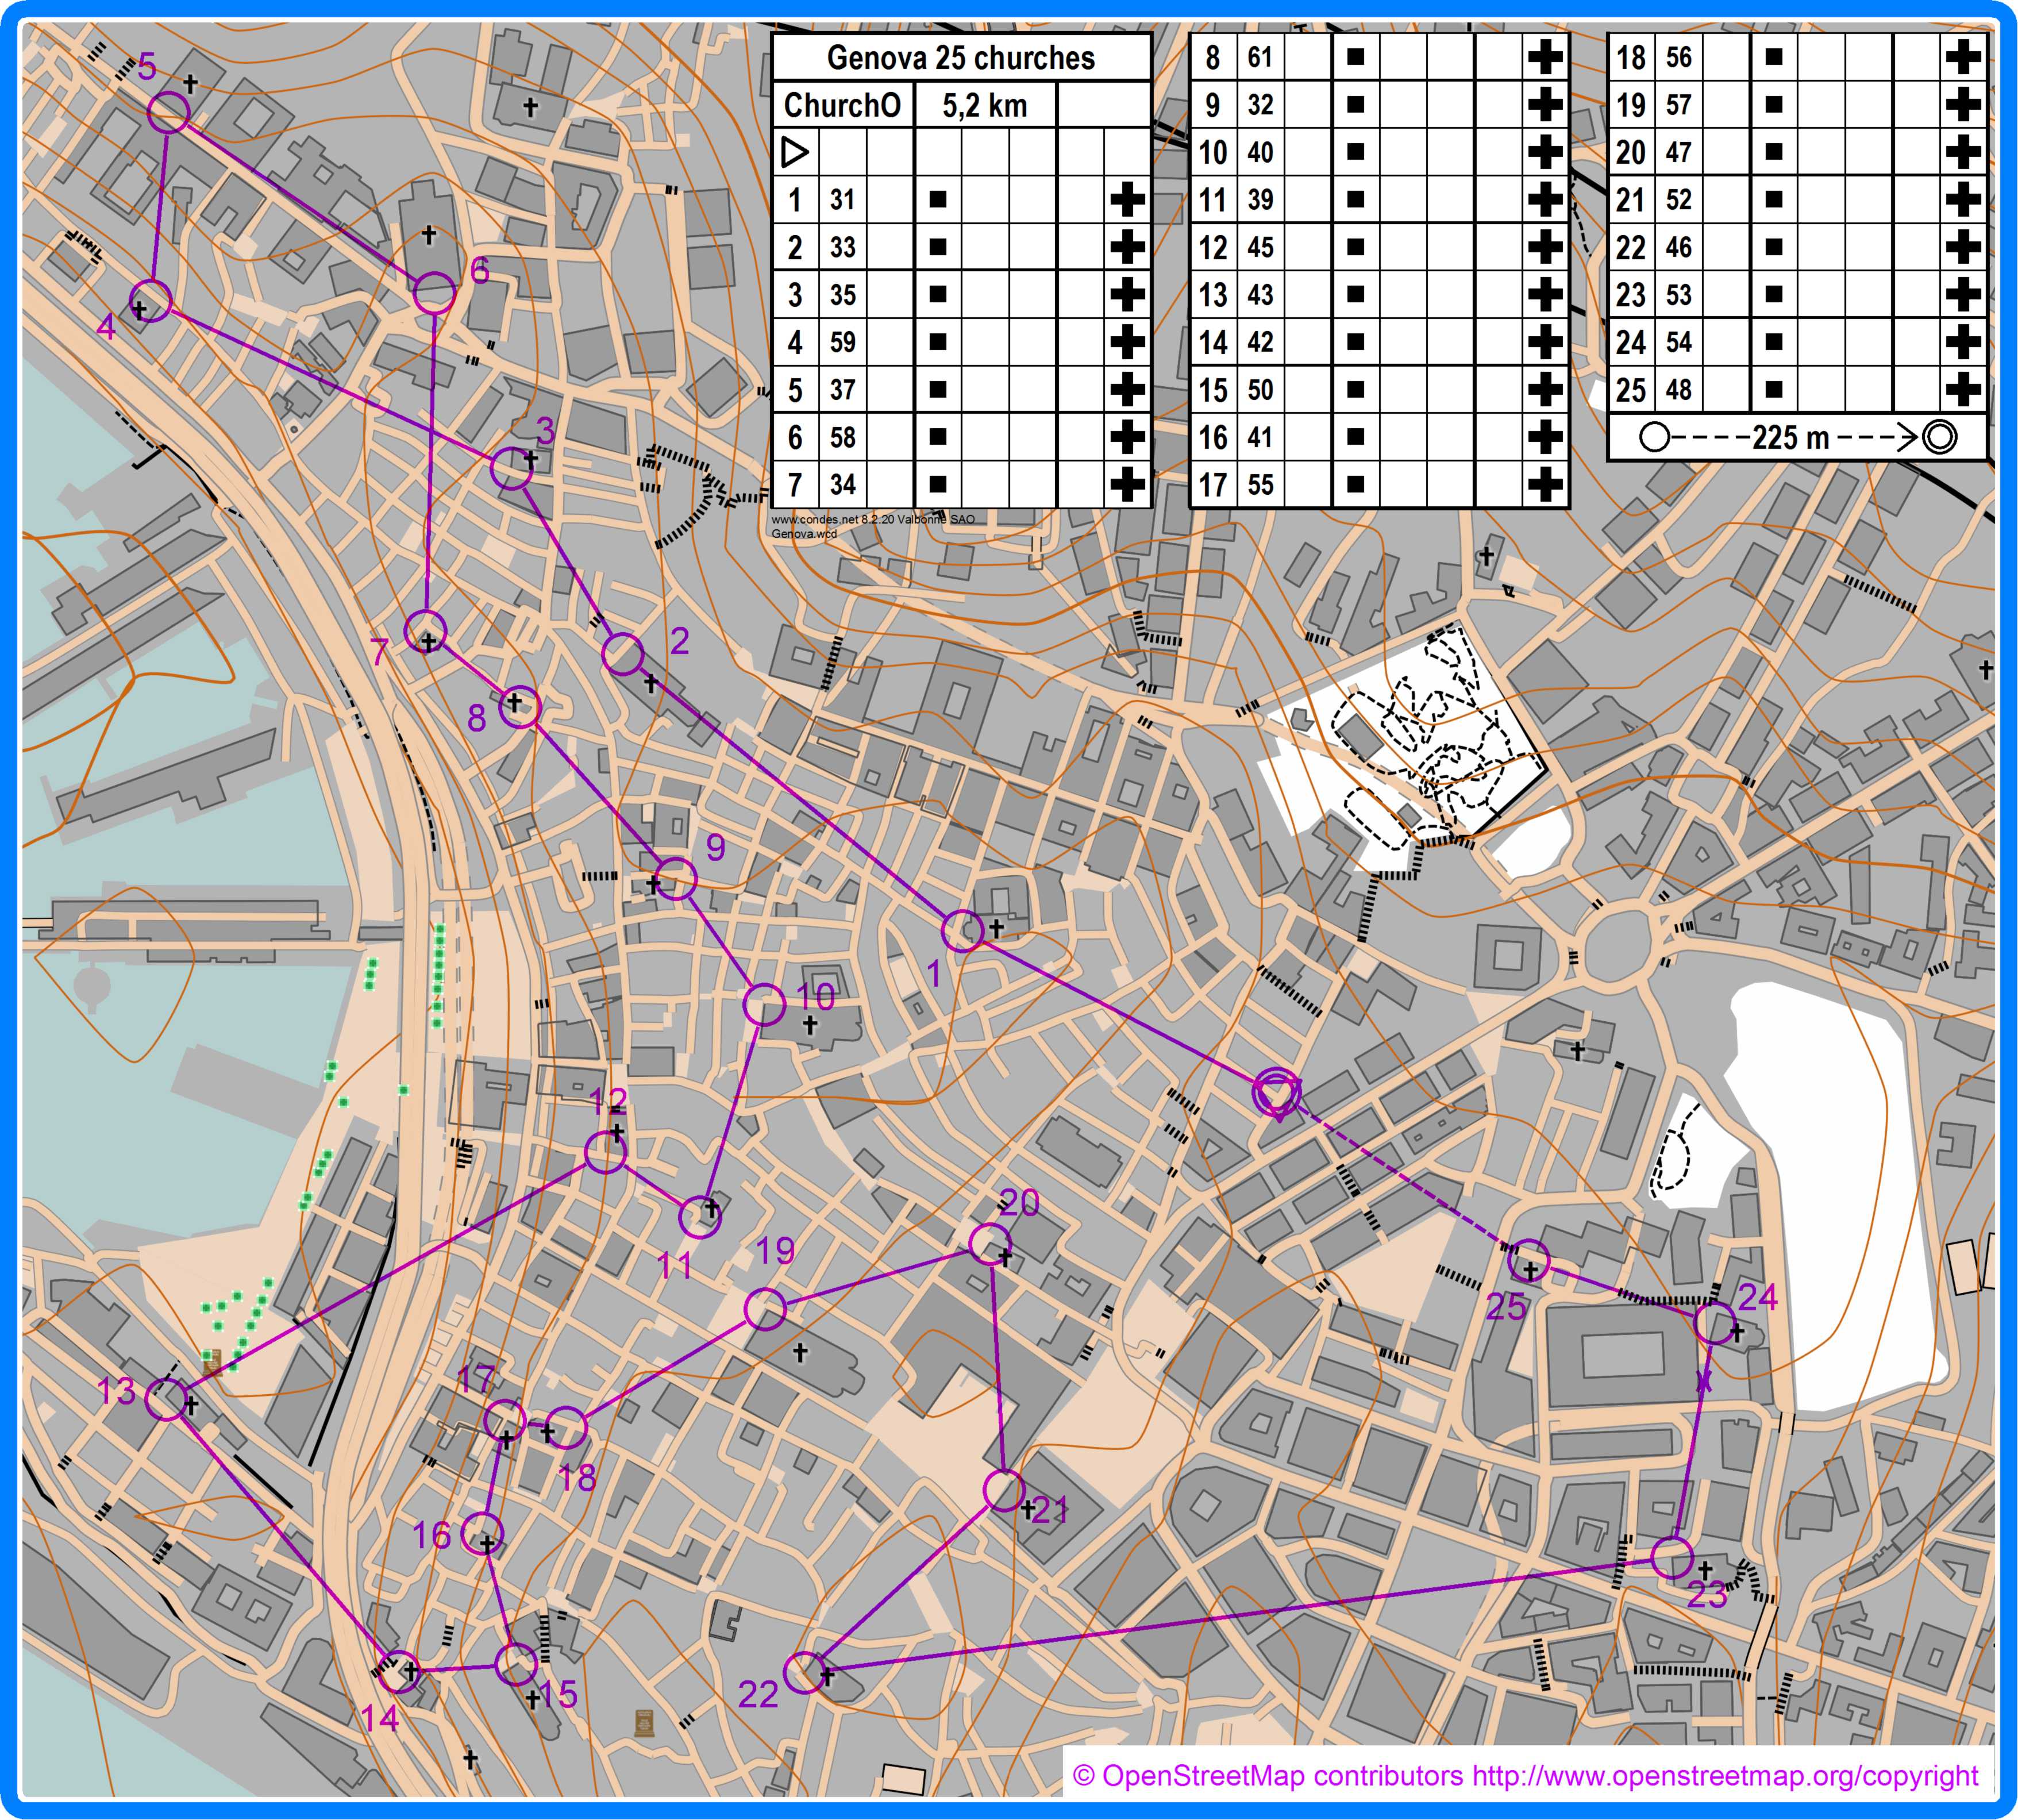Click the '225 m' finish distance text
2018x1820 pixels.
coord(1790,438)
